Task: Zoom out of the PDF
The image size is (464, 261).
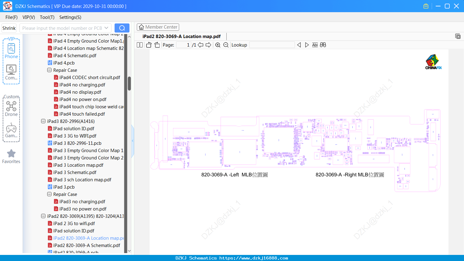Action: click(226, 45)
